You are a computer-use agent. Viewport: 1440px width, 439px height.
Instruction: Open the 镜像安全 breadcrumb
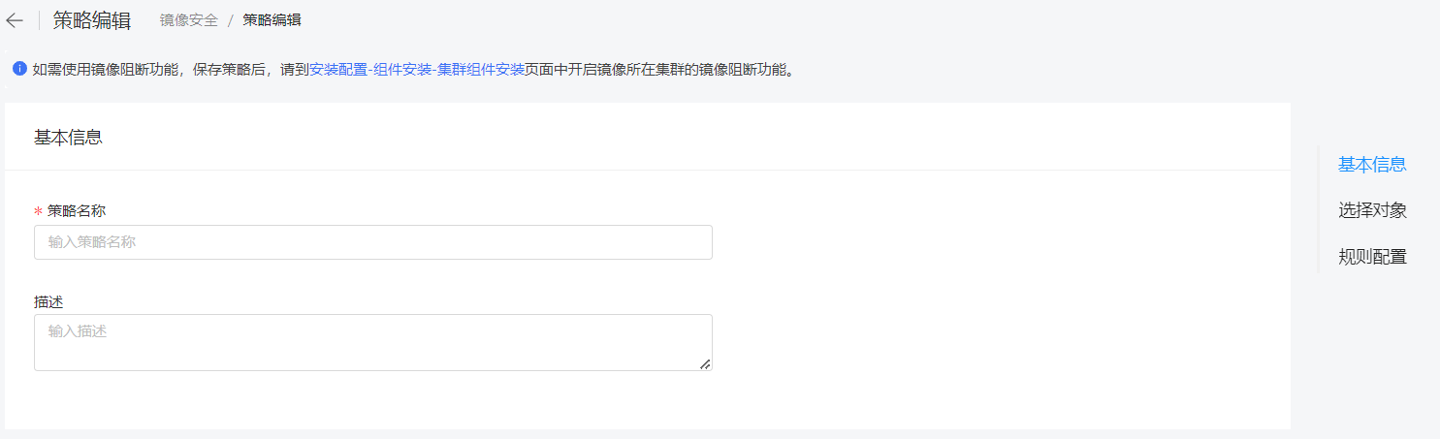click(189, 20)
